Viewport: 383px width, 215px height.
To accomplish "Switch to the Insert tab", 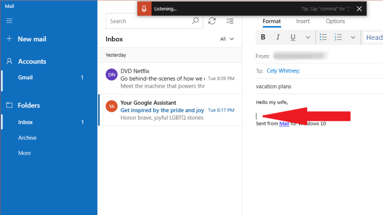I will point(303,21).
